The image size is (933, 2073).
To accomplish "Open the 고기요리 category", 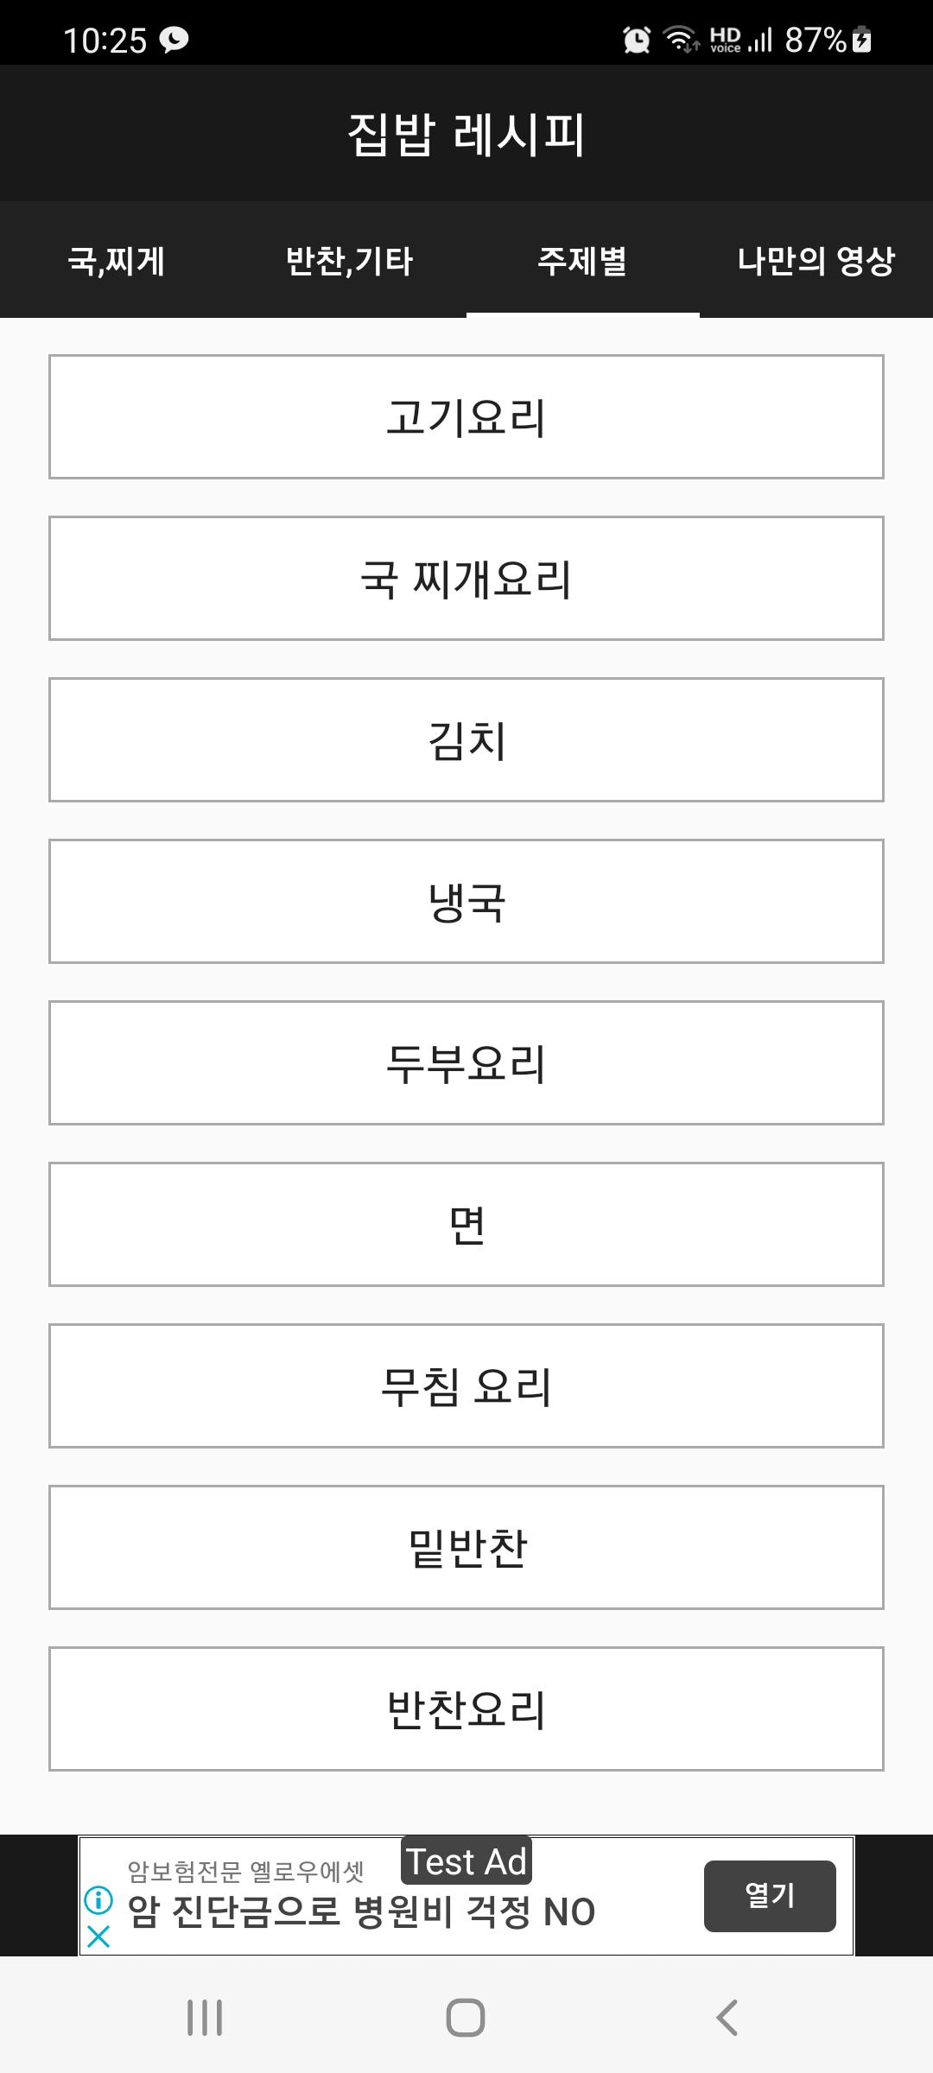I will 466,416.
